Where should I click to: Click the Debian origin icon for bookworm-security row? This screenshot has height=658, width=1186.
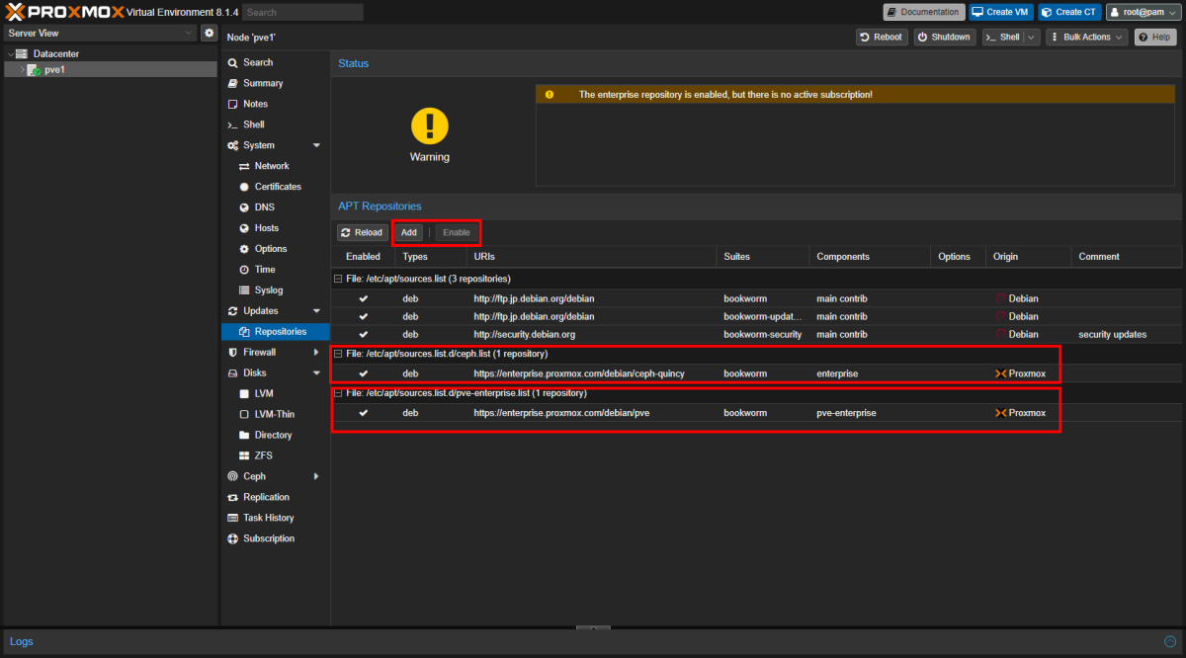tap(1000, 334)
